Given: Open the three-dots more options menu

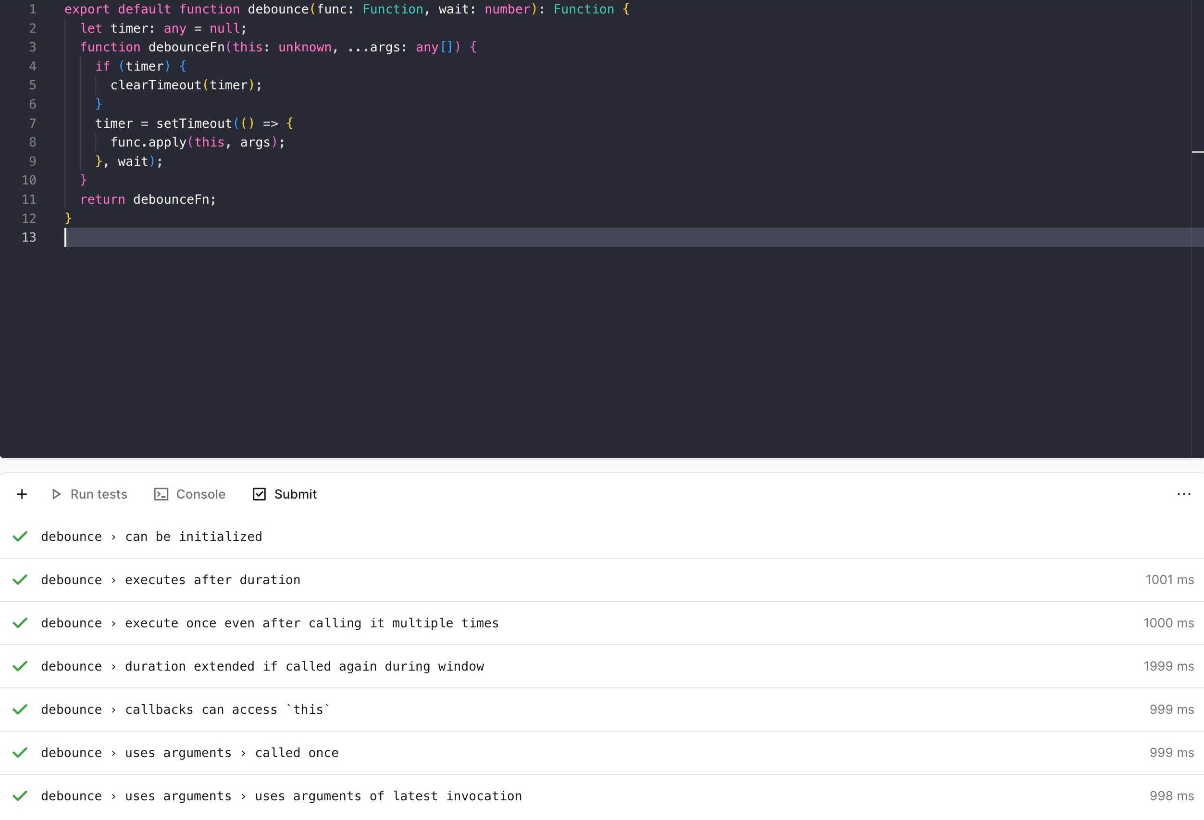Looking at the screenshot, I should tap(1184, 494).
